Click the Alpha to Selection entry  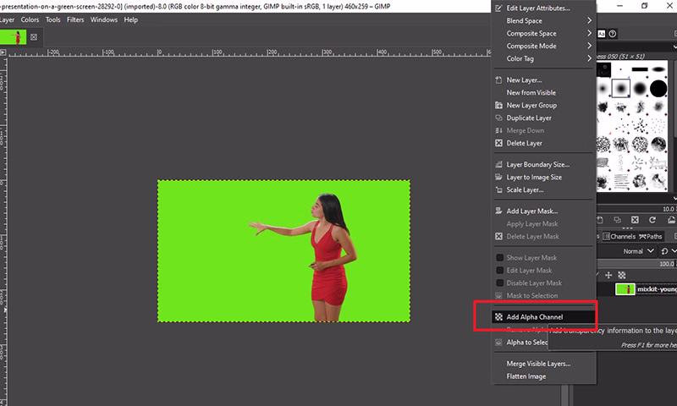click(x=520, y=343)
